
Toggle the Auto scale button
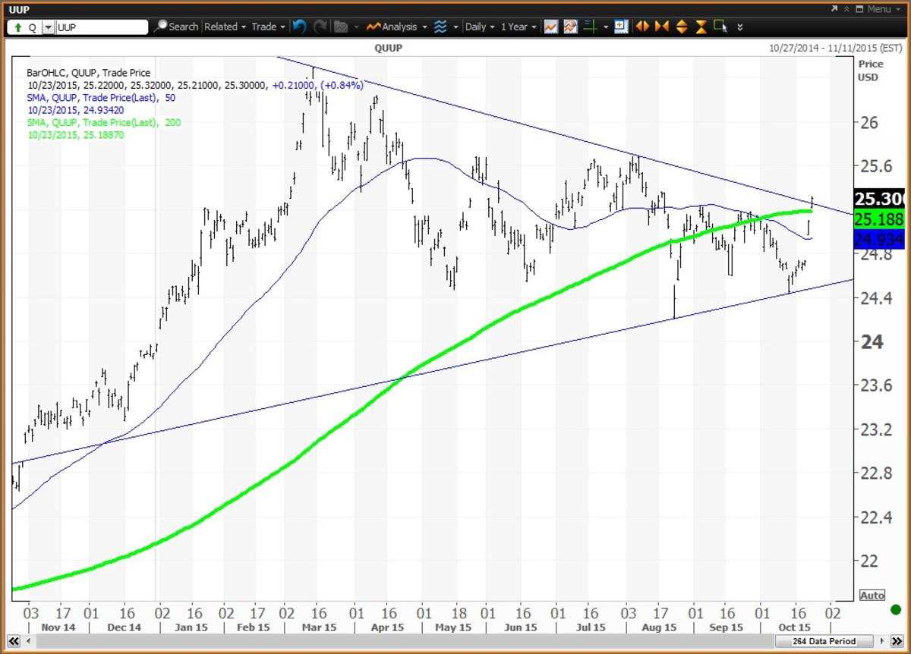tap(872, 596)
